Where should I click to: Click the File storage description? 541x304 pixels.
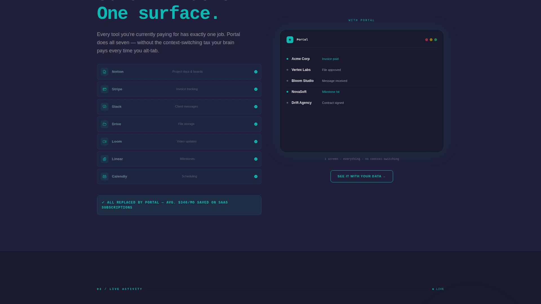click(x=186, y=124)
